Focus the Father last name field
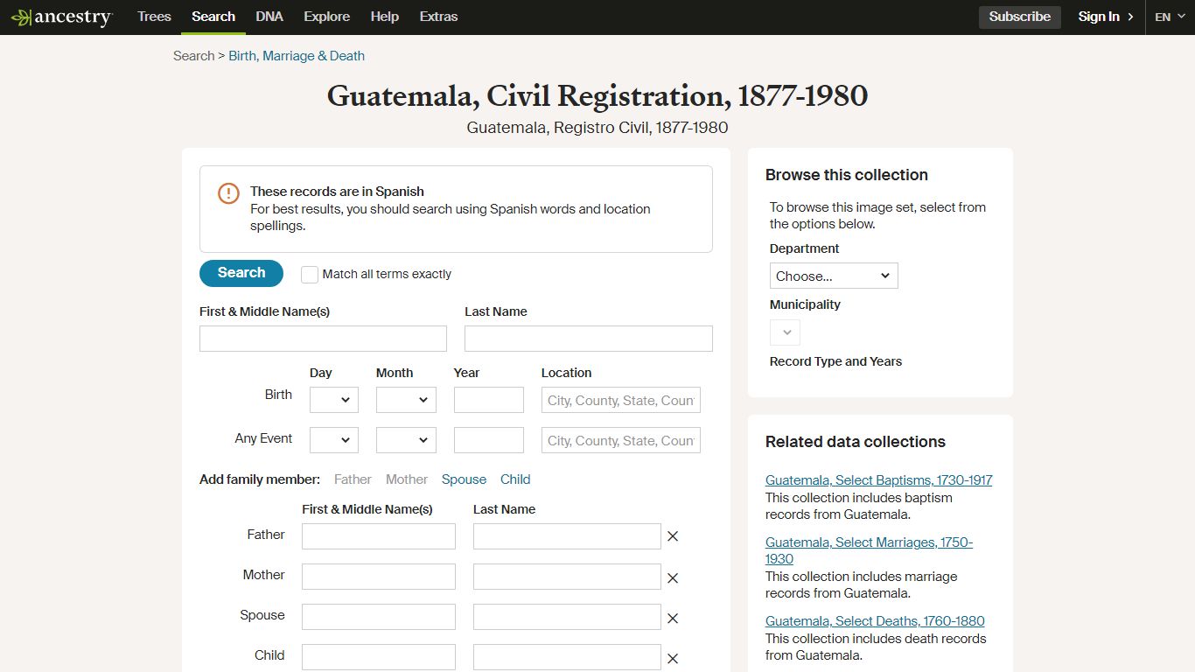The width and height of the screenshot is (1195, 672). (x=567, y=536)
